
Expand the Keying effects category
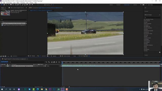[144, 35]
